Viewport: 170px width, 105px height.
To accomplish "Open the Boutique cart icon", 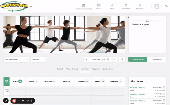I will pyautogui.click(x=140, y=5).
